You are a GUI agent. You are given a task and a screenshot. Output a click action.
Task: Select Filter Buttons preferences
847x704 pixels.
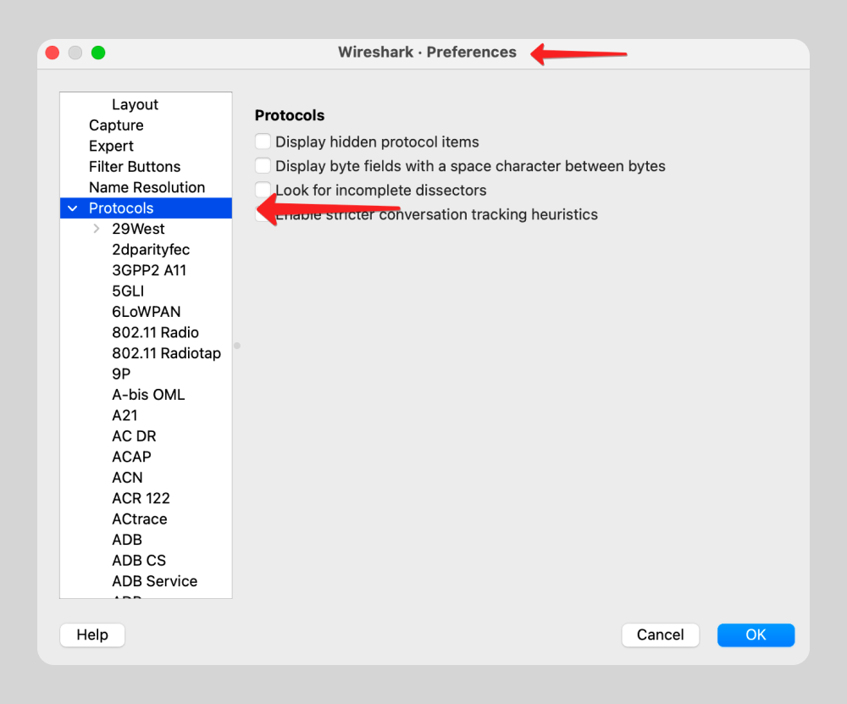click(135, 166)
